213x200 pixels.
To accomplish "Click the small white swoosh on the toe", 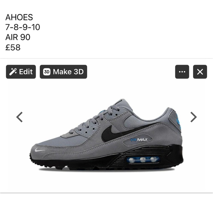I will coord(40,150).
